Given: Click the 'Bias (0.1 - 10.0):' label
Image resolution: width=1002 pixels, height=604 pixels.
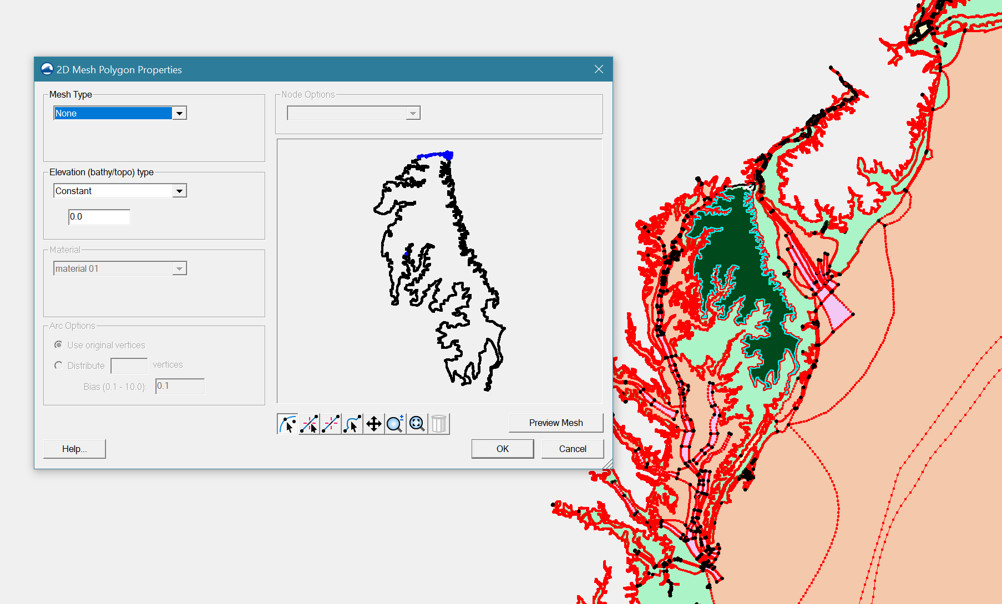Looking at the screenshot, I should (115, 387).
